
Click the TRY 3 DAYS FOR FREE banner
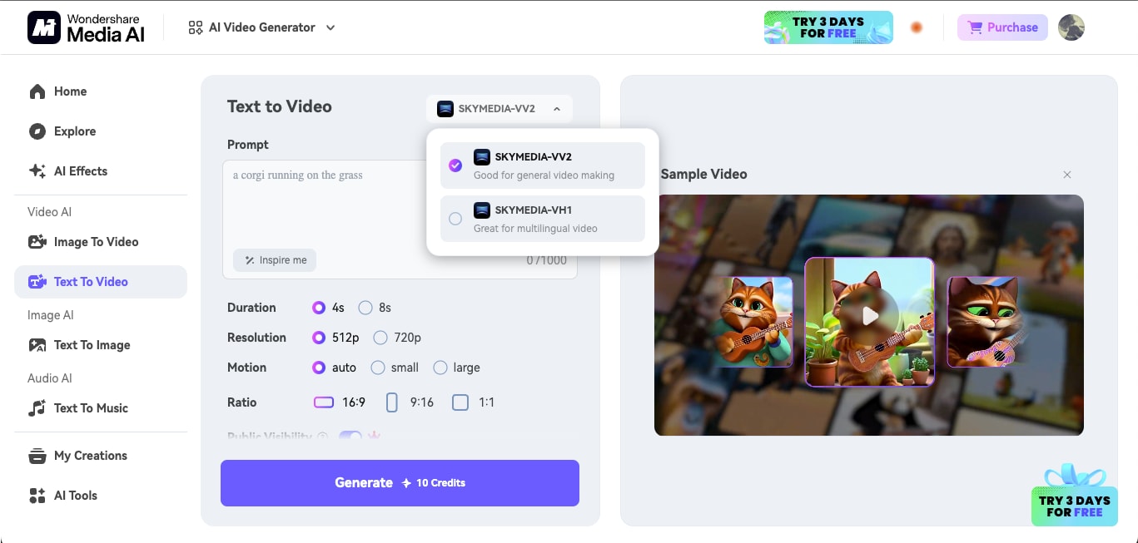coord(827,27)
